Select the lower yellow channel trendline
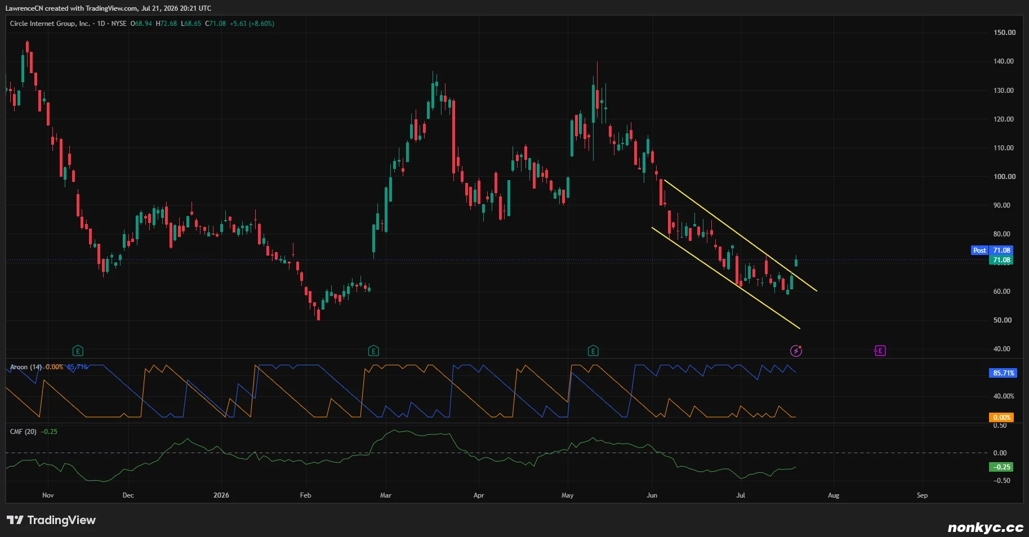The image size is (1029, 537). 725,278
